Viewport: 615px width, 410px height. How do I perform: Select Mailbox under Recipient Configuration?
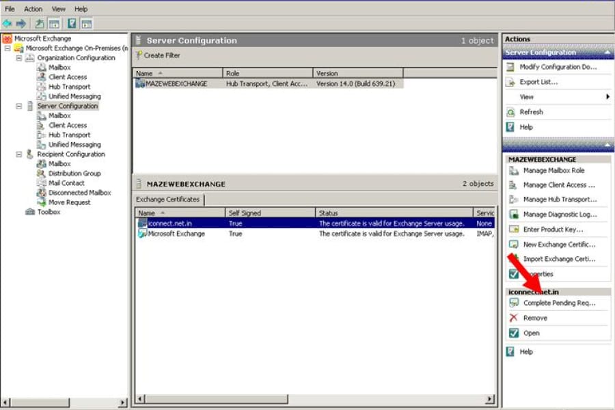tap(59, 164)
